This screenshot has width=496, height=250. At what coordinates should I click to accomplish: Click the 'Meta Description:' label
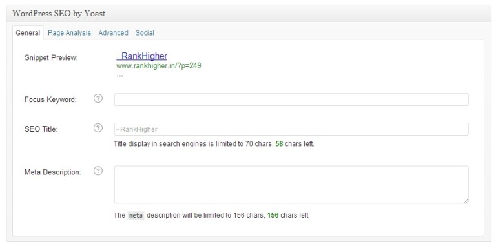(52, 172)
